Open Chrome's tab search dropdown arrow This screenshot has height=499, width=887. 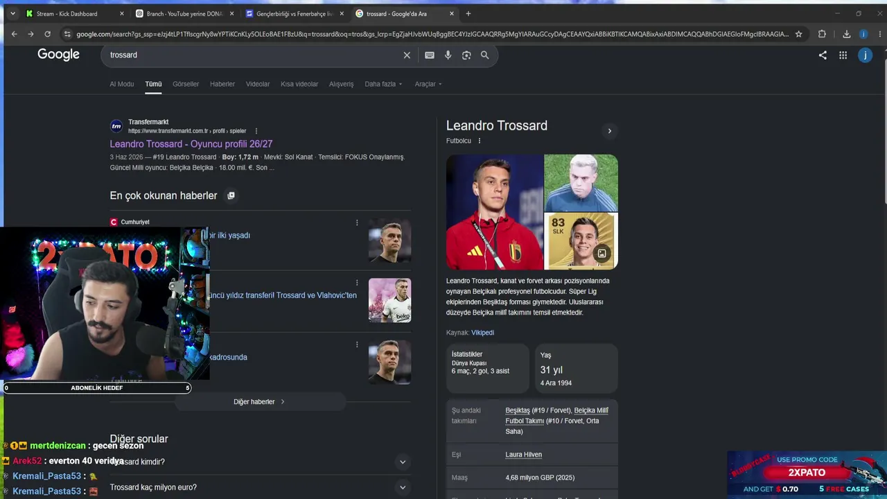coord(12,14)
